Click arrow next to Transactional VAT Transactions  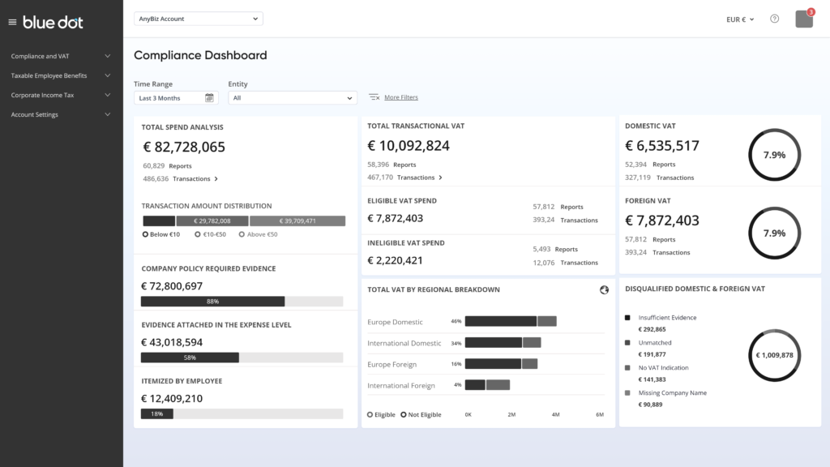tap(441, 178)
